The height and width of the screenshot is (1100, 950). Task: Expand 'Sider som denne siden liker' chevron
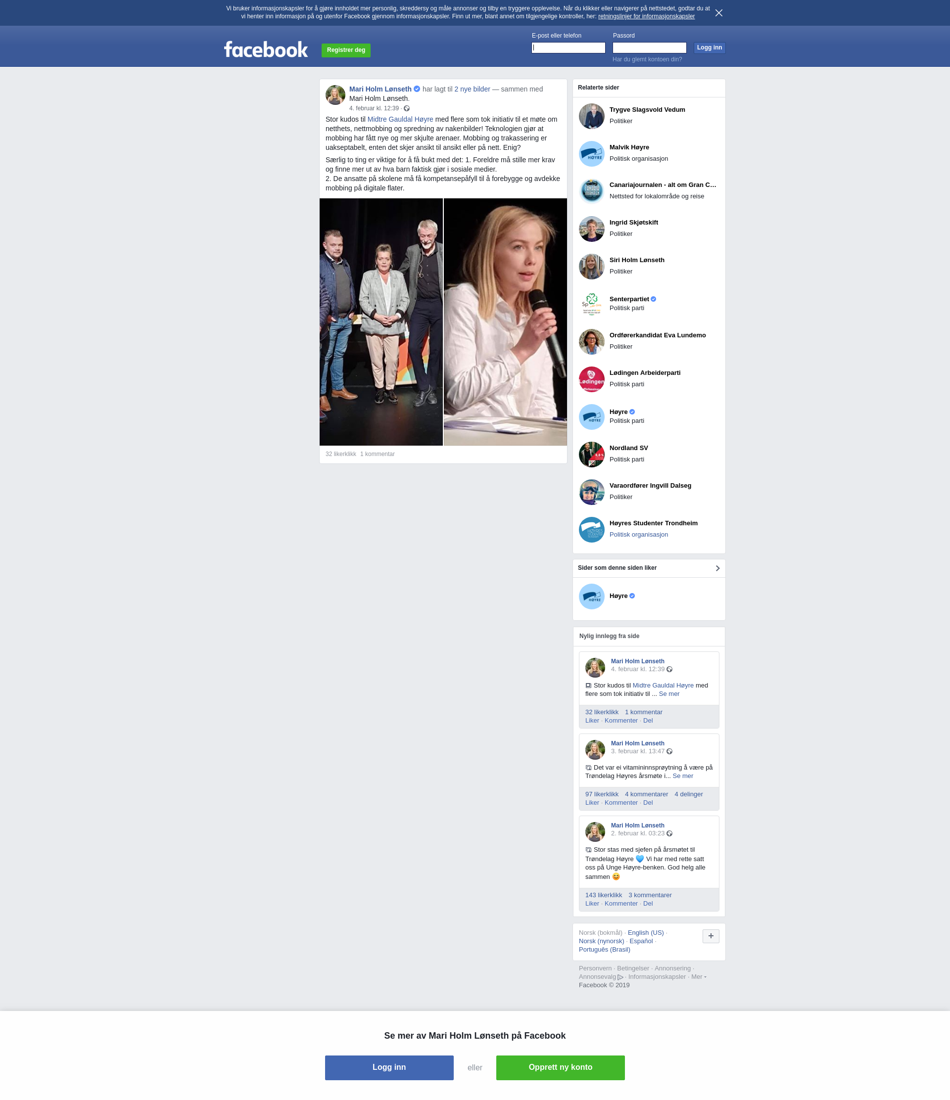click(717, 568)
